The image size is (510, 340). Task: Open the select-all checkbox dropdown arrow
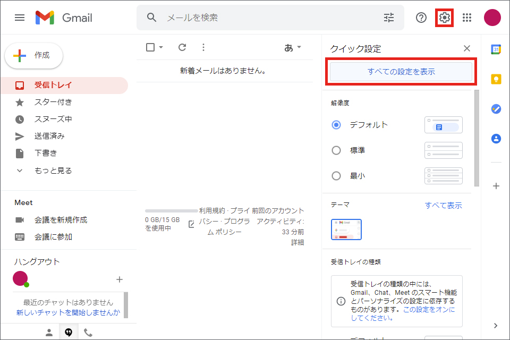[x=161, y=47]
